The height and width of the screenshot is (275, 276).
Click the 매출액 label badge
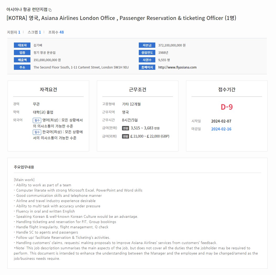click(x=22, y=60)
